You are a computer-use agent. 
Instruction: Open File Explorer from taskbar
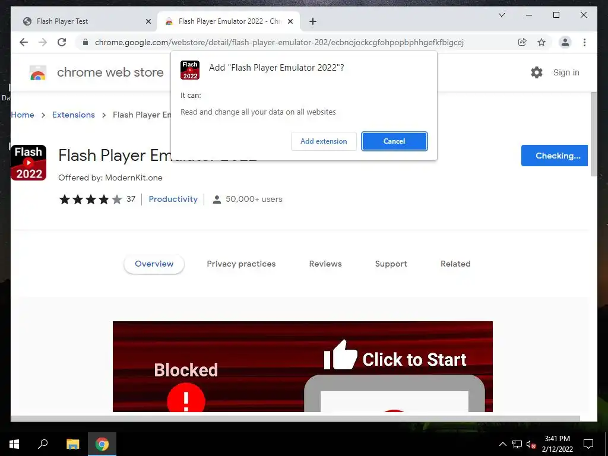pyautogui.click(x=72, y=444)
